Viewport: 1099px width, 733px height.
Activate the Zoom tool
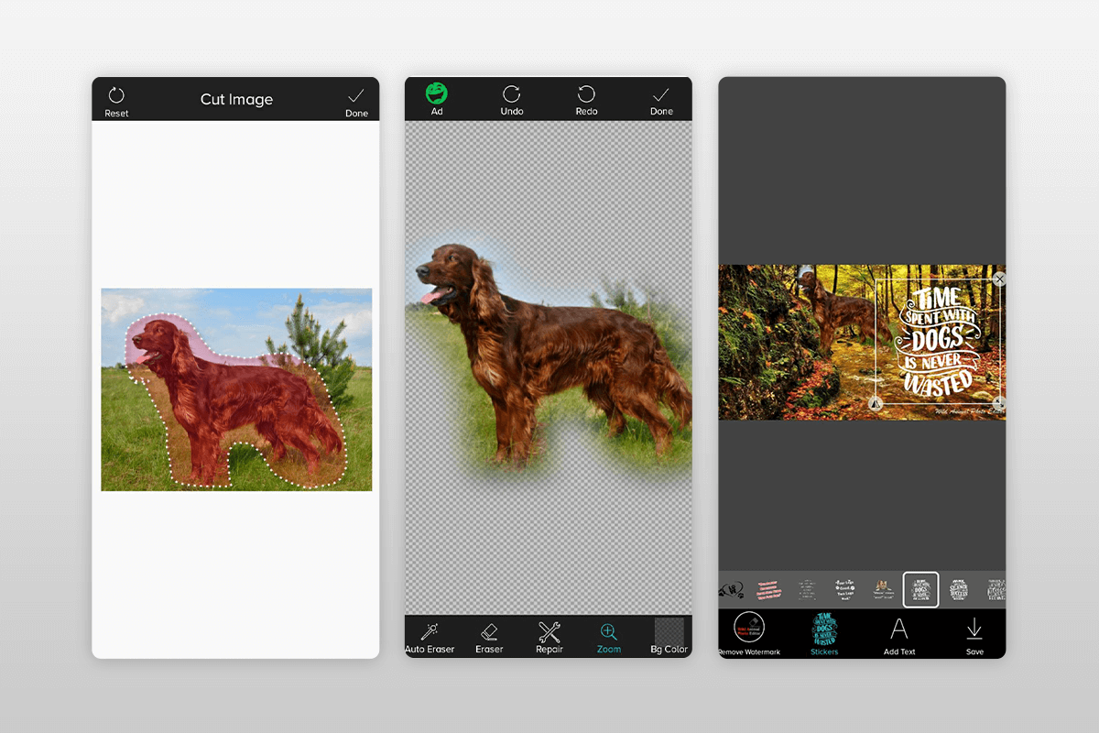coord(608,637)
